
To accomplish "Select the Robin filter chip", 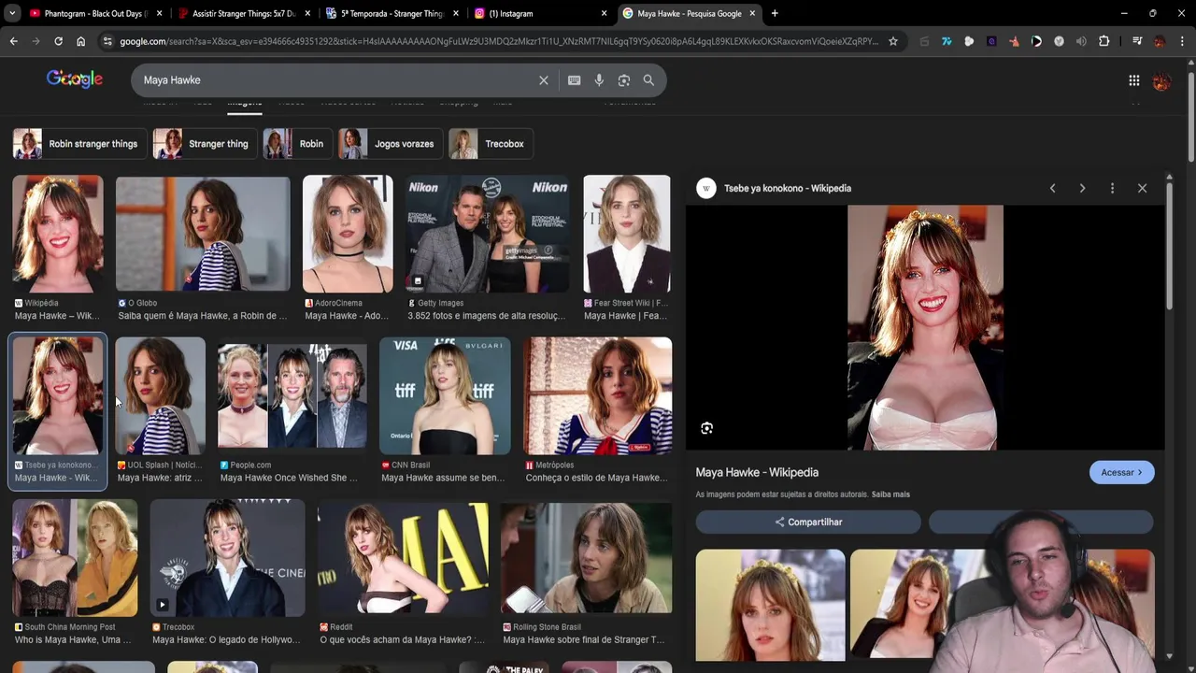I will click(297, 144).
